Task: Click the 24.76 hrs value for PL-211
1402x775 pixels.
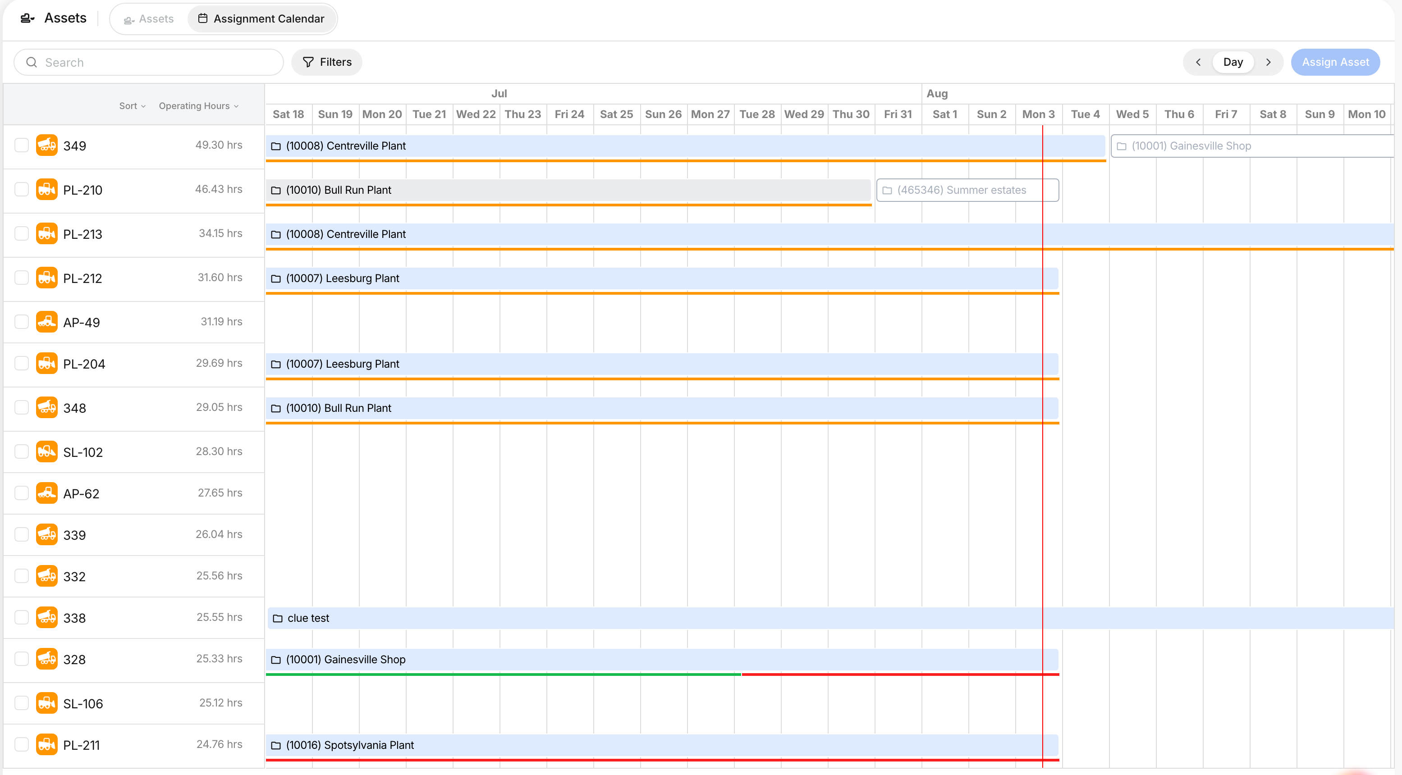Action: [220, 744]
